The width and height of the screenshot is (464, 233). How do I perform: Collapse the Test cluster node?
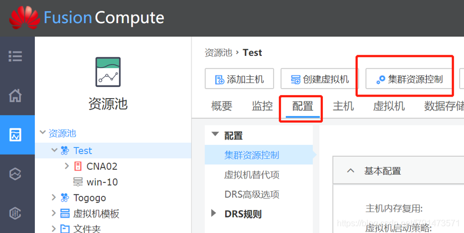(54, 150)
